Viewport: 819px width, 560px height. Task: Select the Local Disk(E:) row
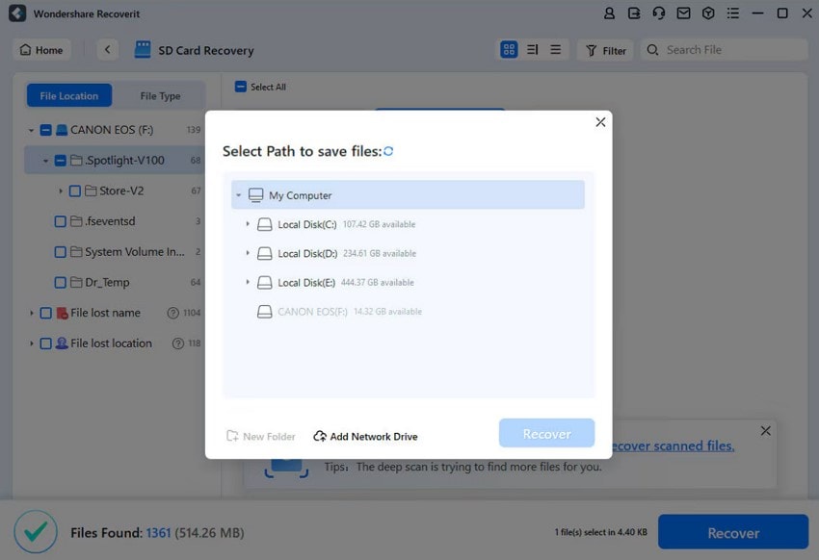click(408, 283)
